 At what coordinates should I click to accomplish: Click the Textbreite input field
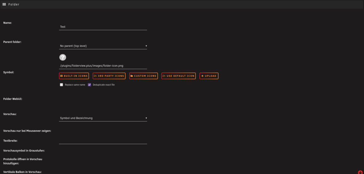103,141
